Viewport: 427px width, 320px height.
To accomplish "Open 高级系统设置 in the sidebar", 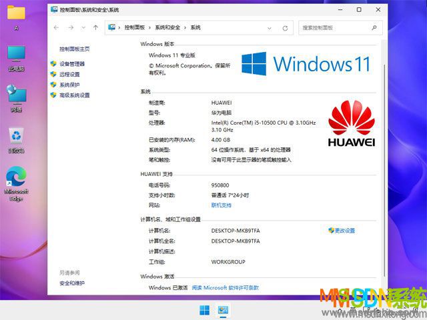I will point(74,95).
